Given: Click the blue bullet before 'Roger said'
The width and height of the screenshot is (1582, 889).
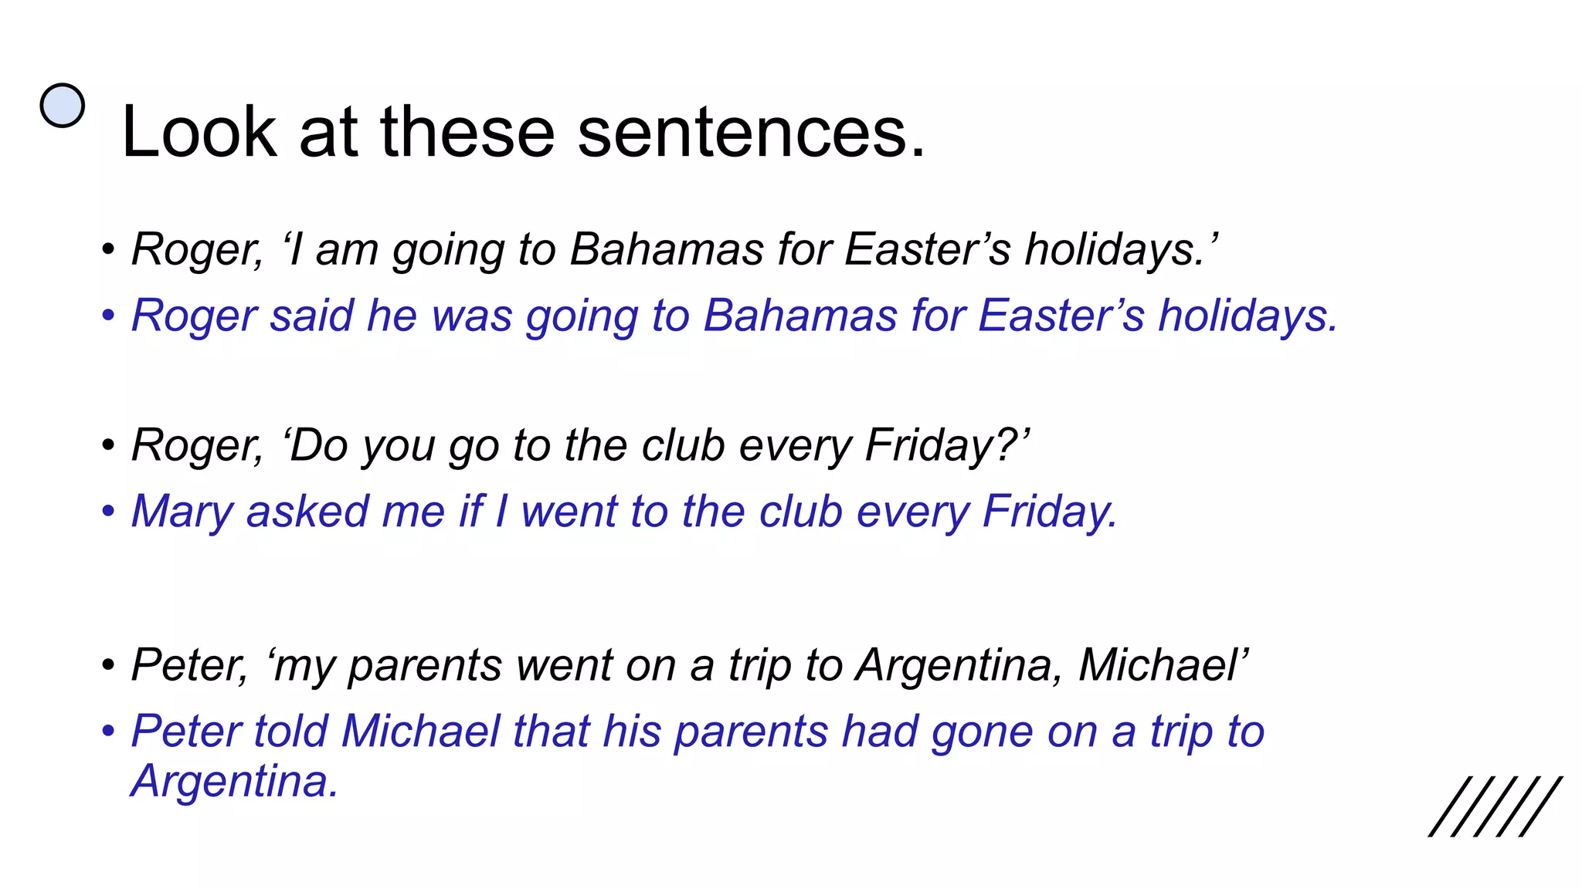Looking at the screenshot, I should pos(109,316).
